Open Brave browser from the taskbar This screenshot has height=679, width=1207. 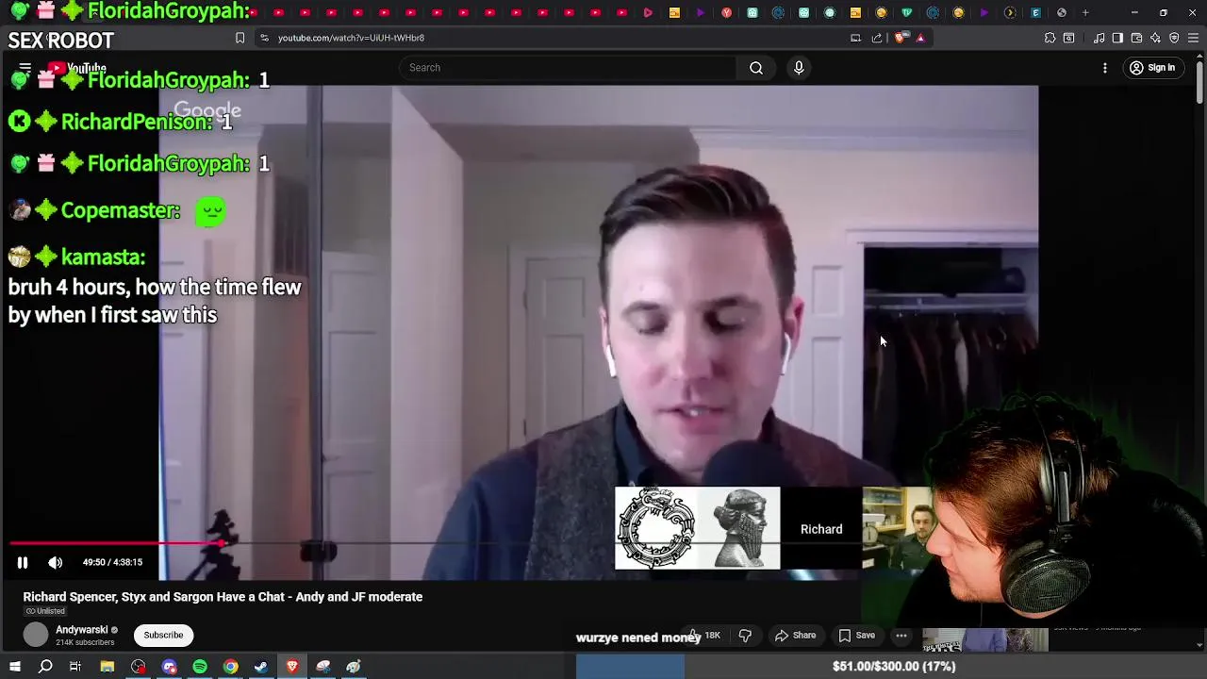tap(292, 667)
